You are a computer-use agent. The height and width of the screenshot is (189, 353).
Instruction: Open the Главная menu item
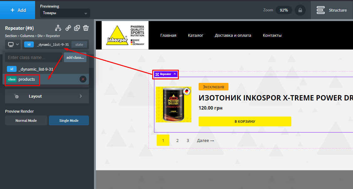pyautogui.click(x=168, y=35)
